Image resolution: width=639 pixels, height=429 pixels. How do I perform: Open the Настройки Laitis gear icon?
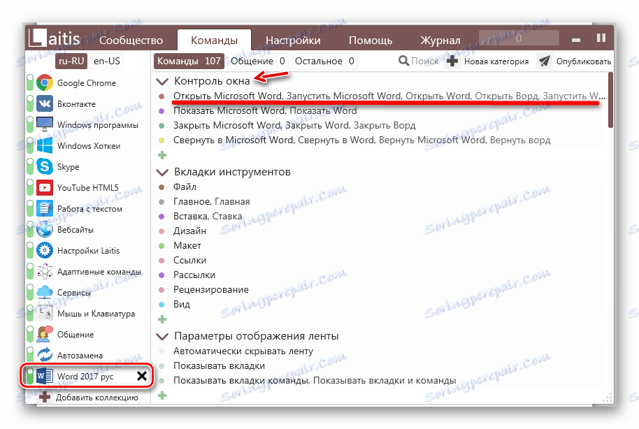[45, 251]
